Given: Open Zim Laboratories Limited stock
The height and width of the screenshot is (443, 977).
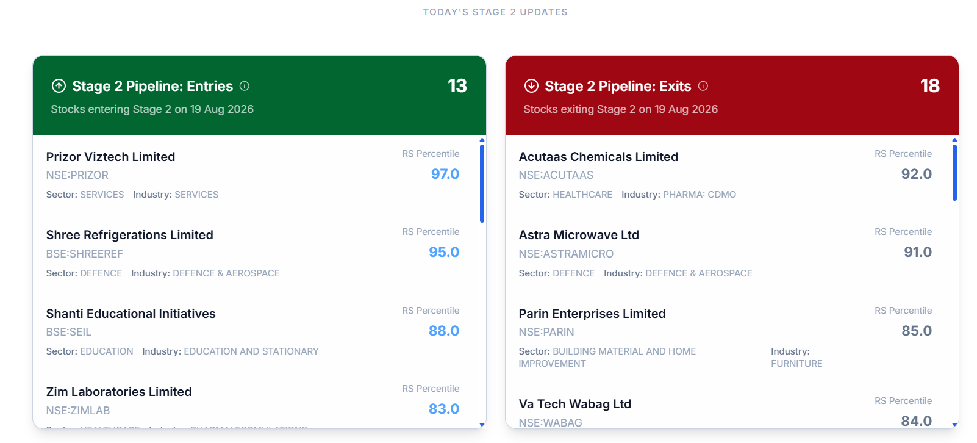Looking at the screenshot, I should pos(119,392).
